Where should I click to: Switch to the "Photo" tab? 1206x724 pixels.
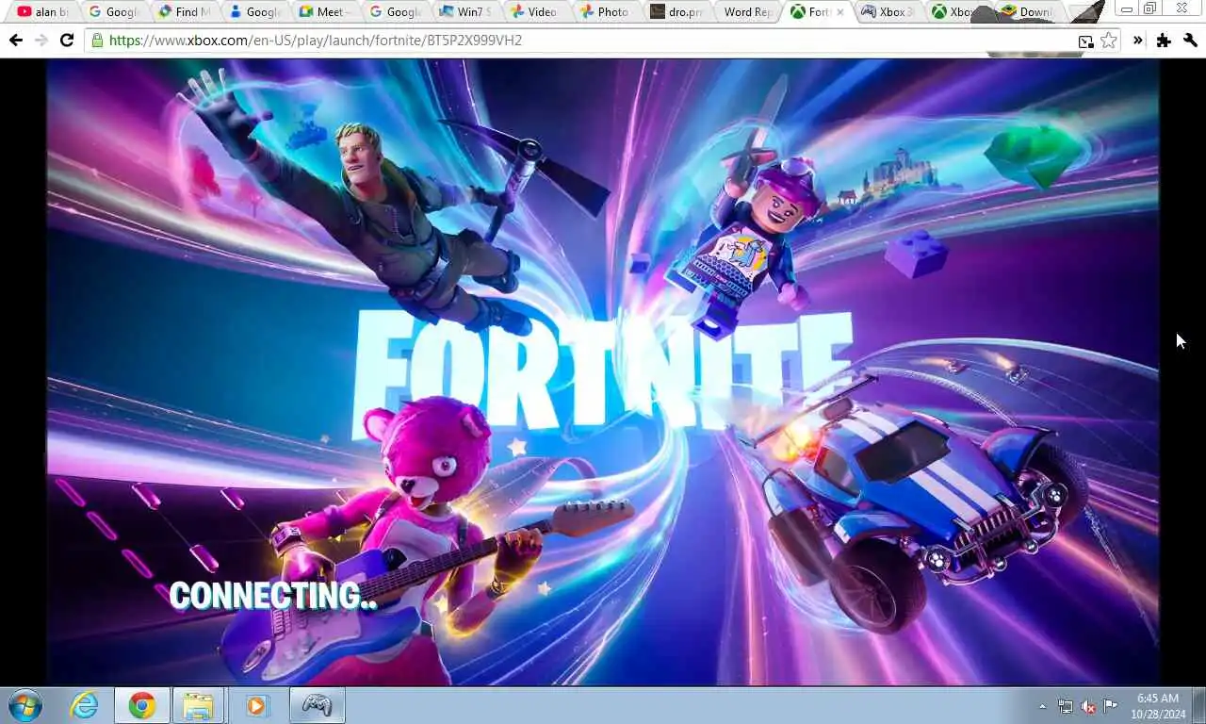click(605, 12)
